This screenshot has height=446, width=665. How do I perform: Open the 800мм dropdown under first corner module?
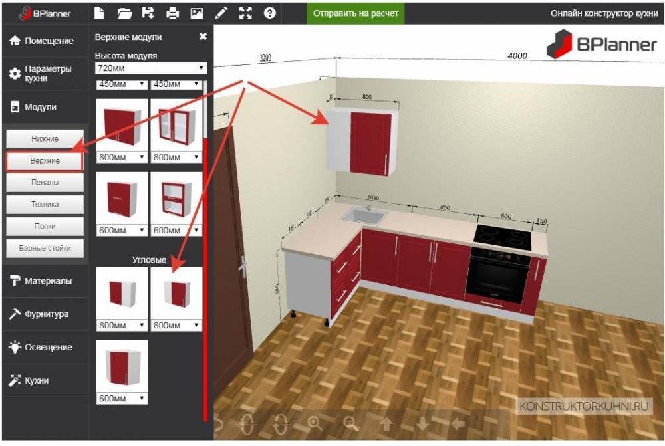click(x=122, y=326)
